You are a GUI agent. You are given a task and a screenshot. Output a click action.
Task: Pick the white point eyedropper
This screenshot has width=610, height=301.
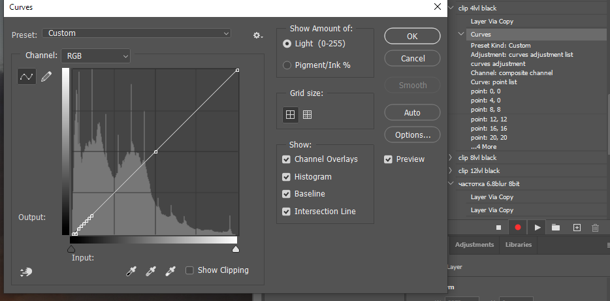tap(170, 271)
